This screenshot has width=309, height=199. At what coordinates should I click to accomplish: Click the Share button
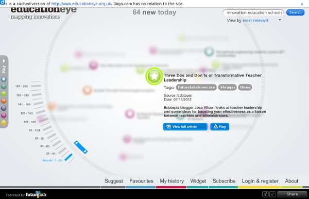click(x=292, y=194)
